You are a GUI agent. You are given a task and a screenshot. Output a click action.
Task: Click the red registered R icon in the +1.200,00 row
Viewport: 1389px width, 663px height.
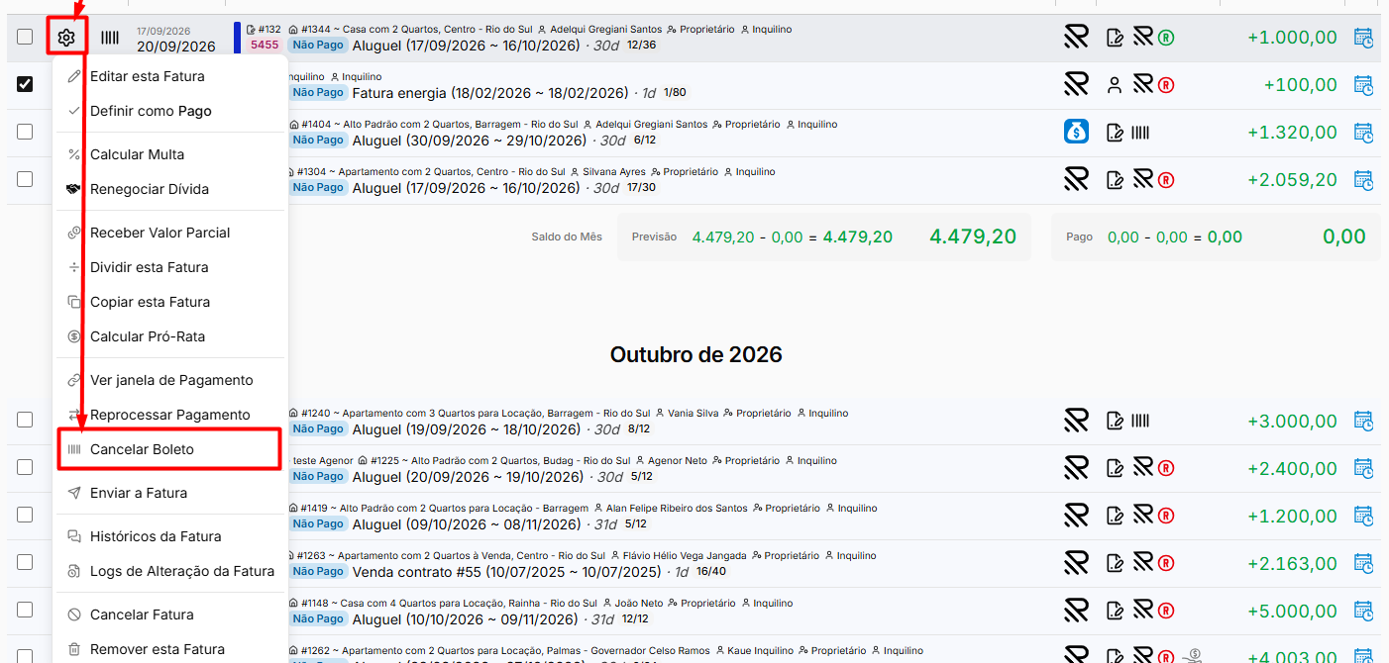coord(1166,516)
